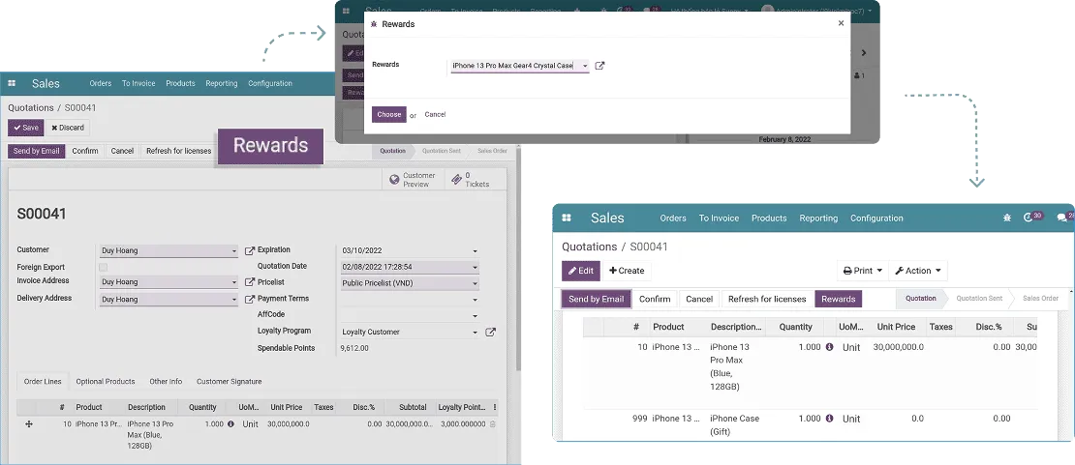Switch to the Customer Signature tab
Viewport: 1075px width, 465px height.
[229, 382]
